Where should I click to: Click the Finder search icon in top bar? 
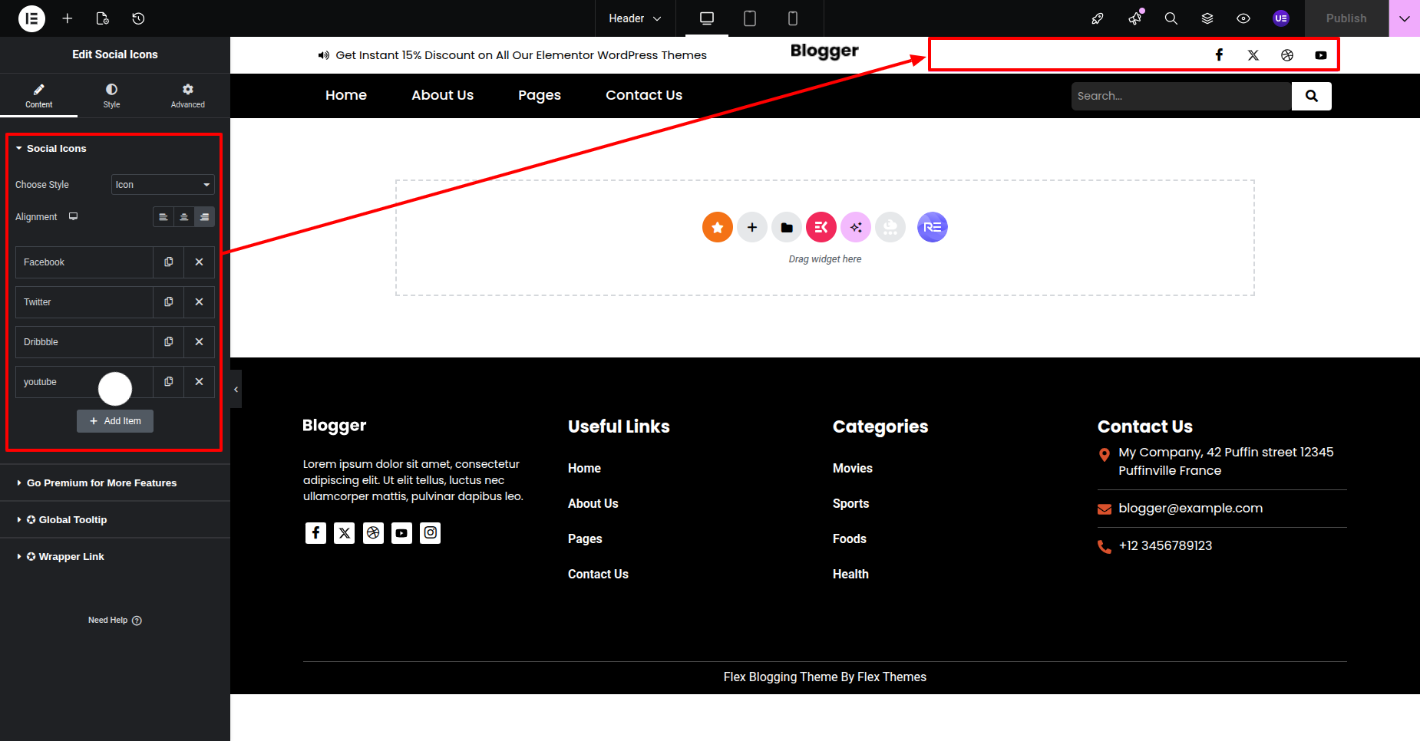(1171, 18)
